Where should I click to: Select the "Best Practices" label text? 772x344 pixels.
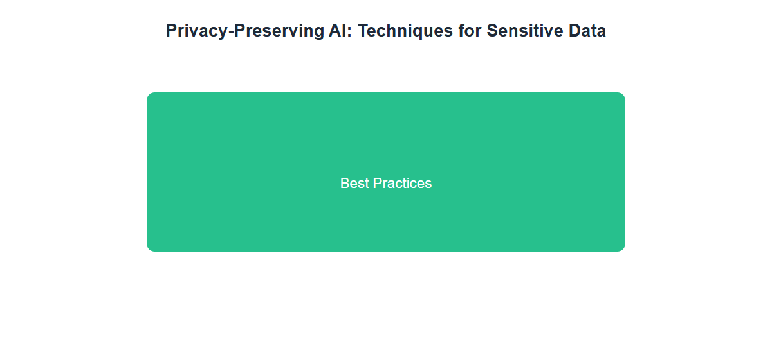pos(386,184)
